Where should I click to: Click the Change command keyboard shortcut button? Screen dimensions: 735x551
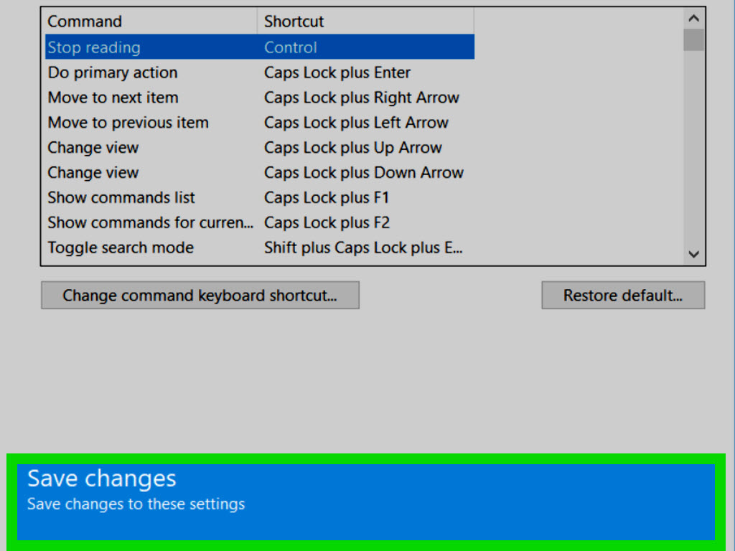pos(200,295)
